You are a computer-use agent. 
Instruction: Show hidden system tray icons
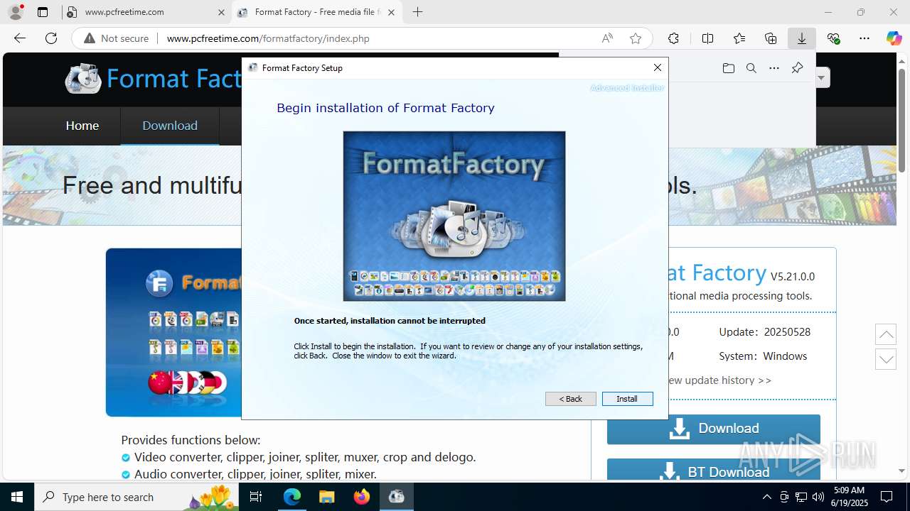pos(766,497)
